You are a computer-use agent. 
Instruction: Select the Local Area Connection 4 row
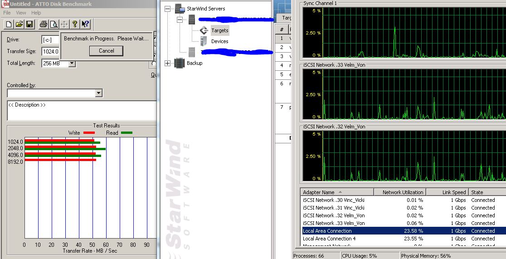click(x=403, y=239)
